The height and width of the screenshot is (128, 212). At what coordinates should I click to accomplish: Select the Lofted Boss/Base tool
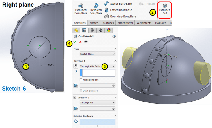118,10
